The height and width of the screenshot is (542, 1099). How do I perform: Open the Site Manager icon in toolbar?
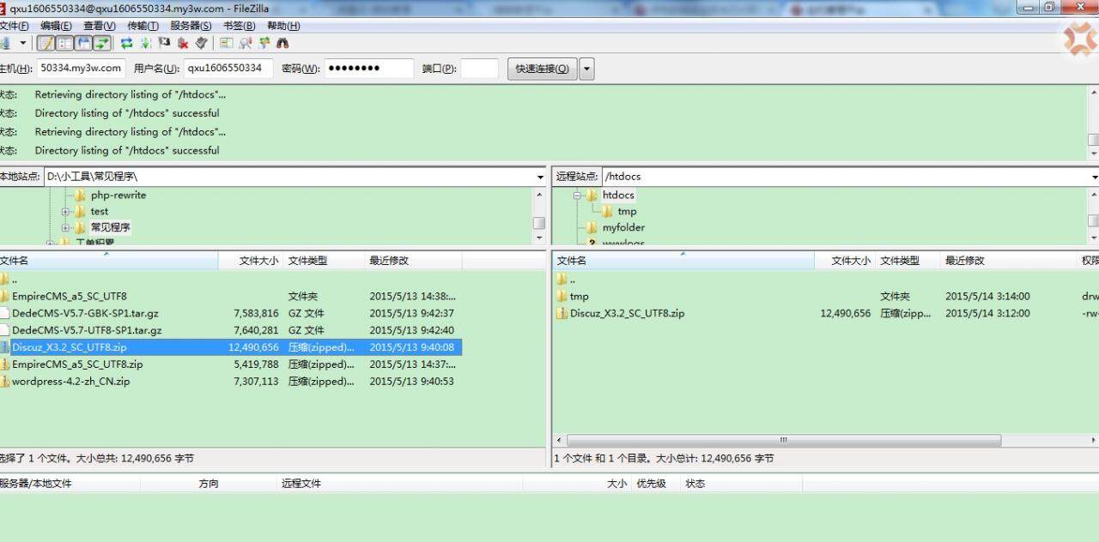pyautogui.click(x=4, y=43)
